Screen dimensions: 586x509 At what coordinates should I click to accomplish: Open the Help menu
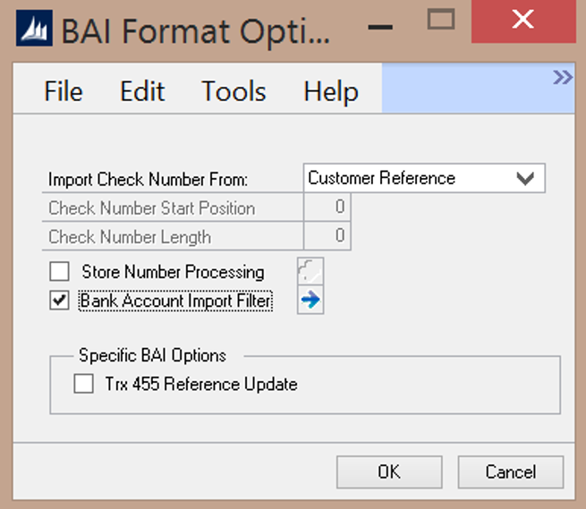(331, 91)
